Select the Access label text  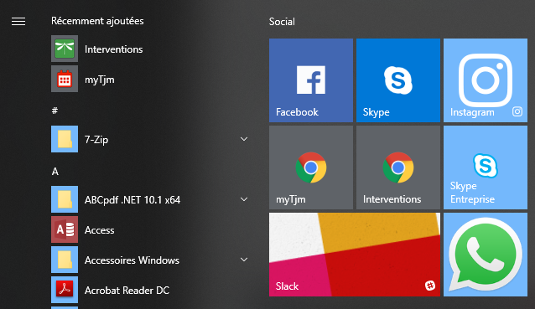[99, 230]
